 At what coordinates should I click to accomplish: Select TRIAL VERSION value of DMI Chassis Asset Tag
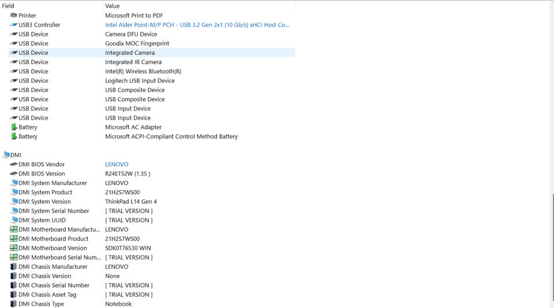129,295
